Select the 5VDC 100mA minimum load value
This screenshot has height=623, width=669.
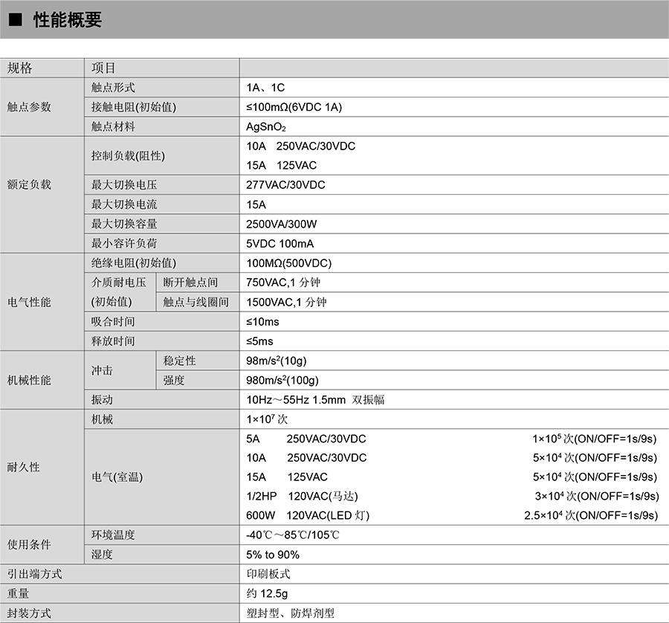[x=279, y=243]
